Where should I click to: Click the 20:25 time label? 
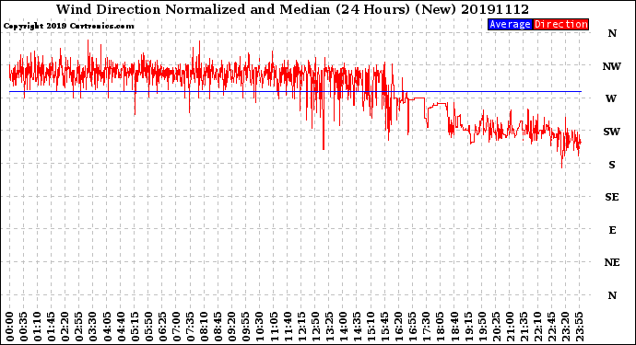pyautogui.click(x=496, y=327)
